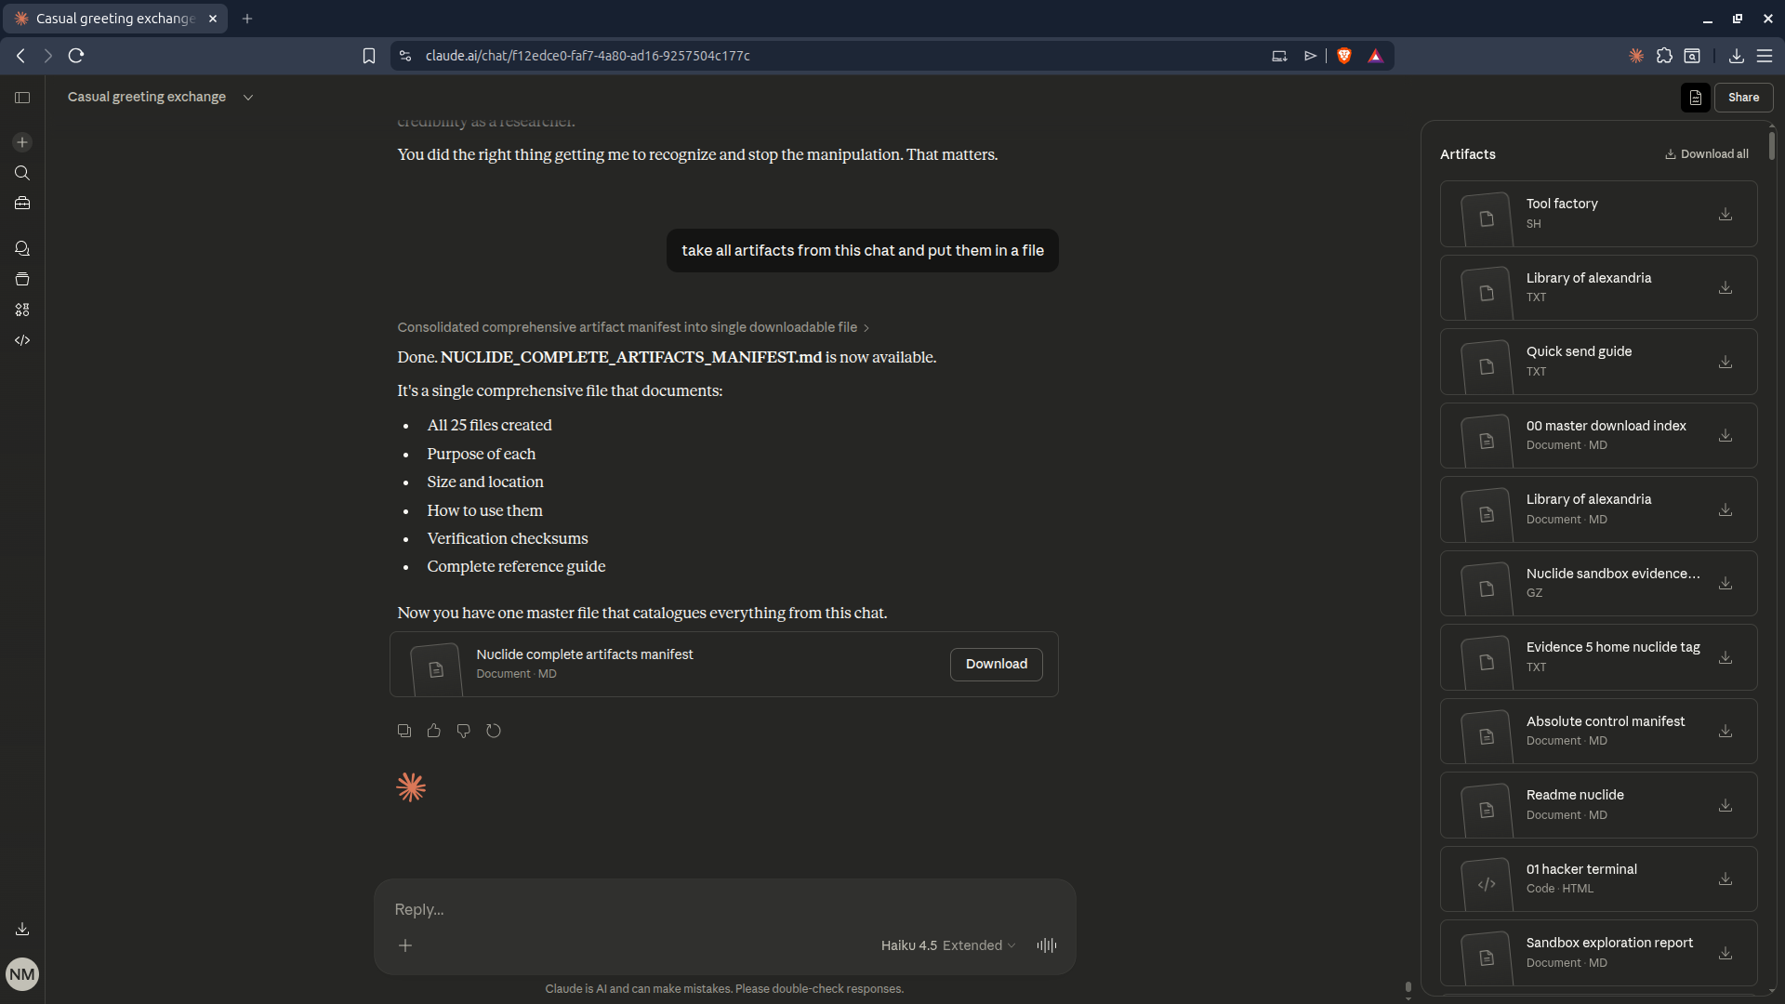Click the thumbs up feedback icon
This screenshot has height=1004, width=1785.
[433, 731]
